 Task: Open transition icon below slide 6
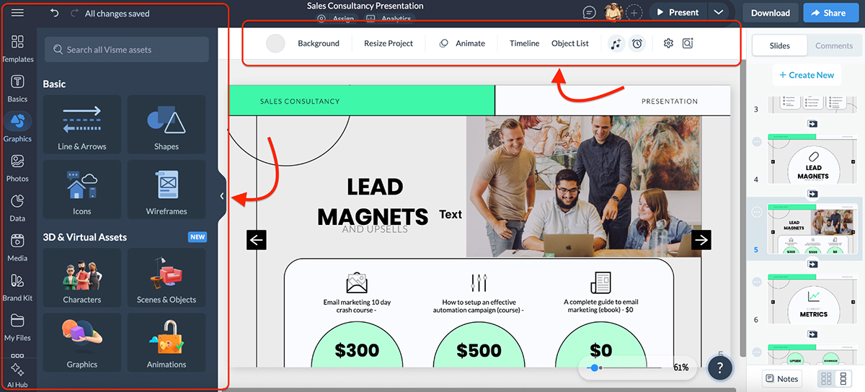[x=812, y=333]
